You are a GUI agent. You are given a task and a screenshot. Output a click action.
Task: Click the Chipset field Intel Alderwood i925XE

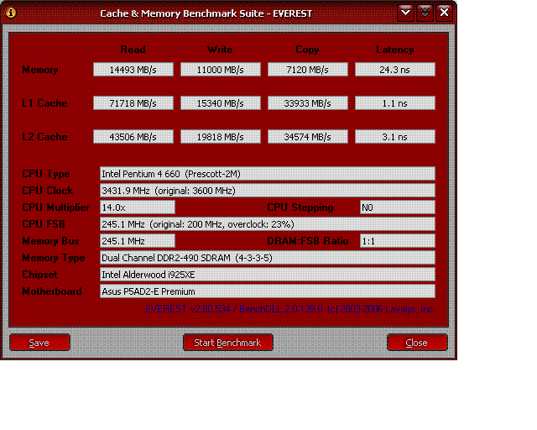(x=268, y=275)
